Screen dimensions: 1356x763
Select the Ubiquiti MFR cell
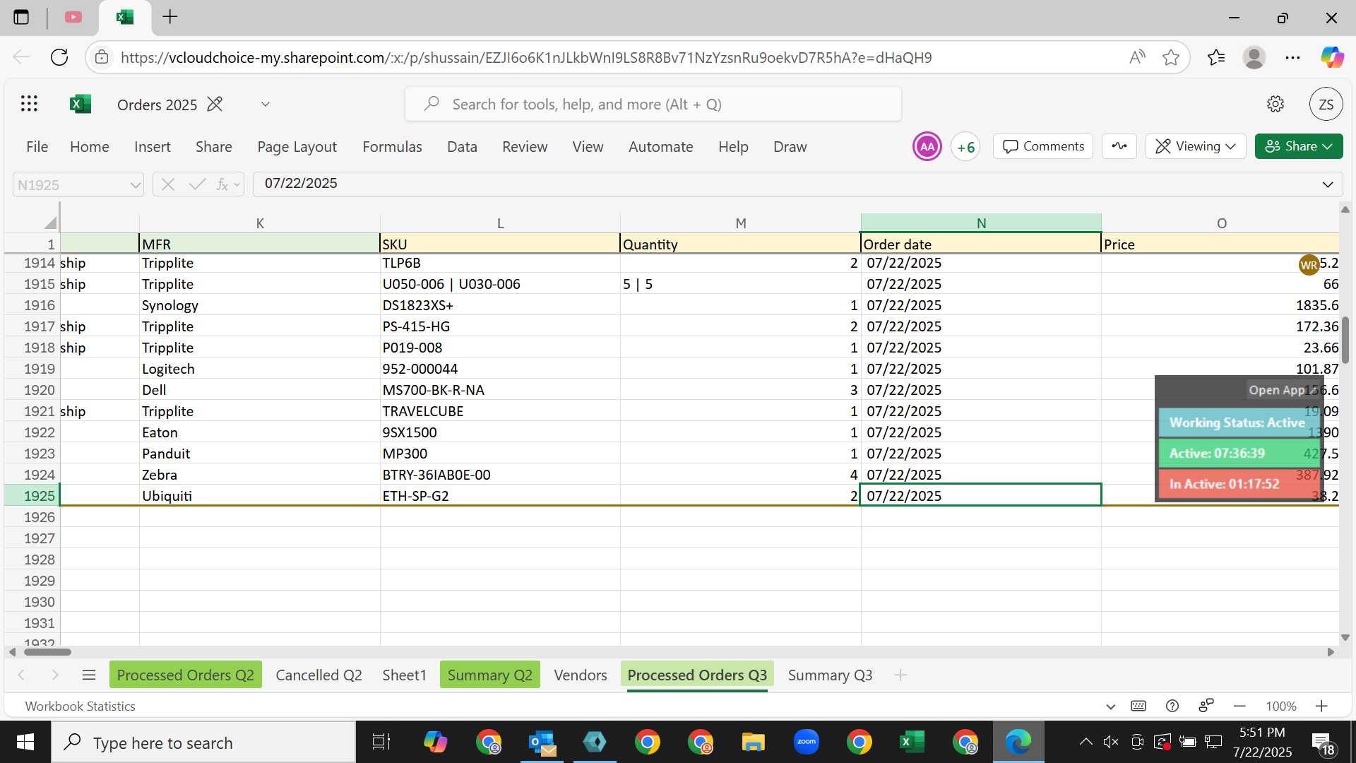(259, 495)
